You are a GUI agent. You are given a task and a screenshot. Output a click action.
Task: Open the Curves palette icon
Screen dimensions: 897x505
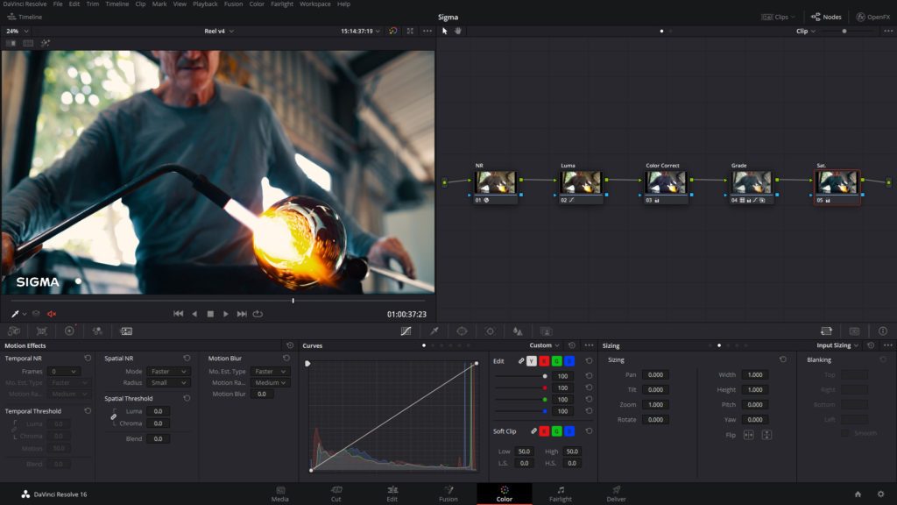[x=406, y=331]
